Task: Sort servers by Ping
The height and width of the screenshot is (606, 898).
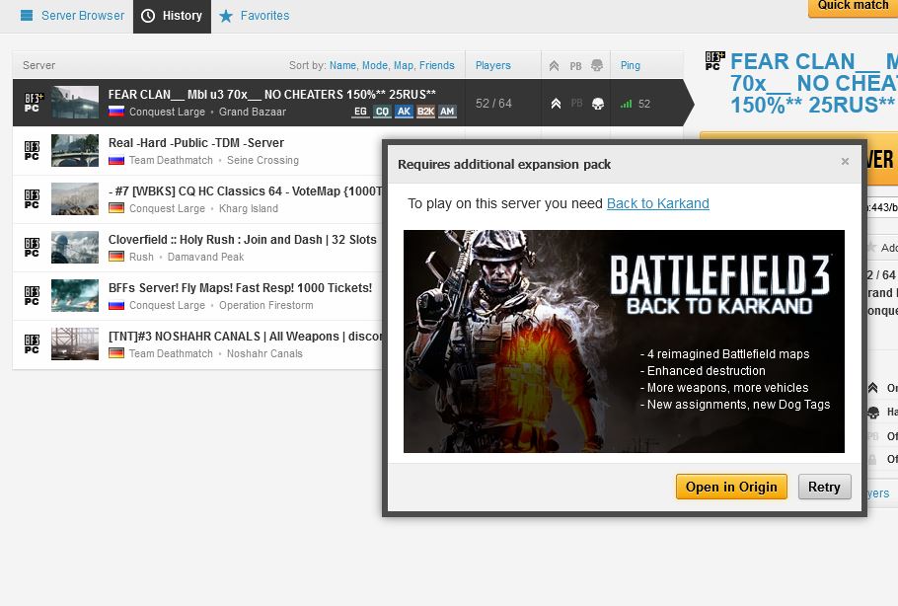Action: [x=630, y=65]
